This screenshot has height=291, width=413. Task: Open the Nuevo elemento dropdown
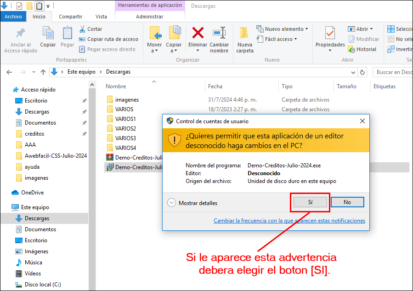(x=282, y=29)
